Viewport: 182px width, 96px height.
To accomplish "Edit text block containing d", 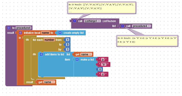I will click(x=103, y=74).
